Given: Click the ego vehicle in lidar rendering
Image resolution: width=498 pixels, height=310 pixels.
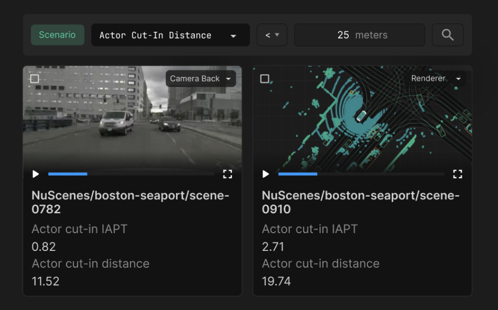Looking at the screenshot, I should [361, 116].
